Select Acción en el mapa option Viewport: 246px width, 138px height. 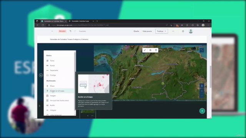point(59,91)
